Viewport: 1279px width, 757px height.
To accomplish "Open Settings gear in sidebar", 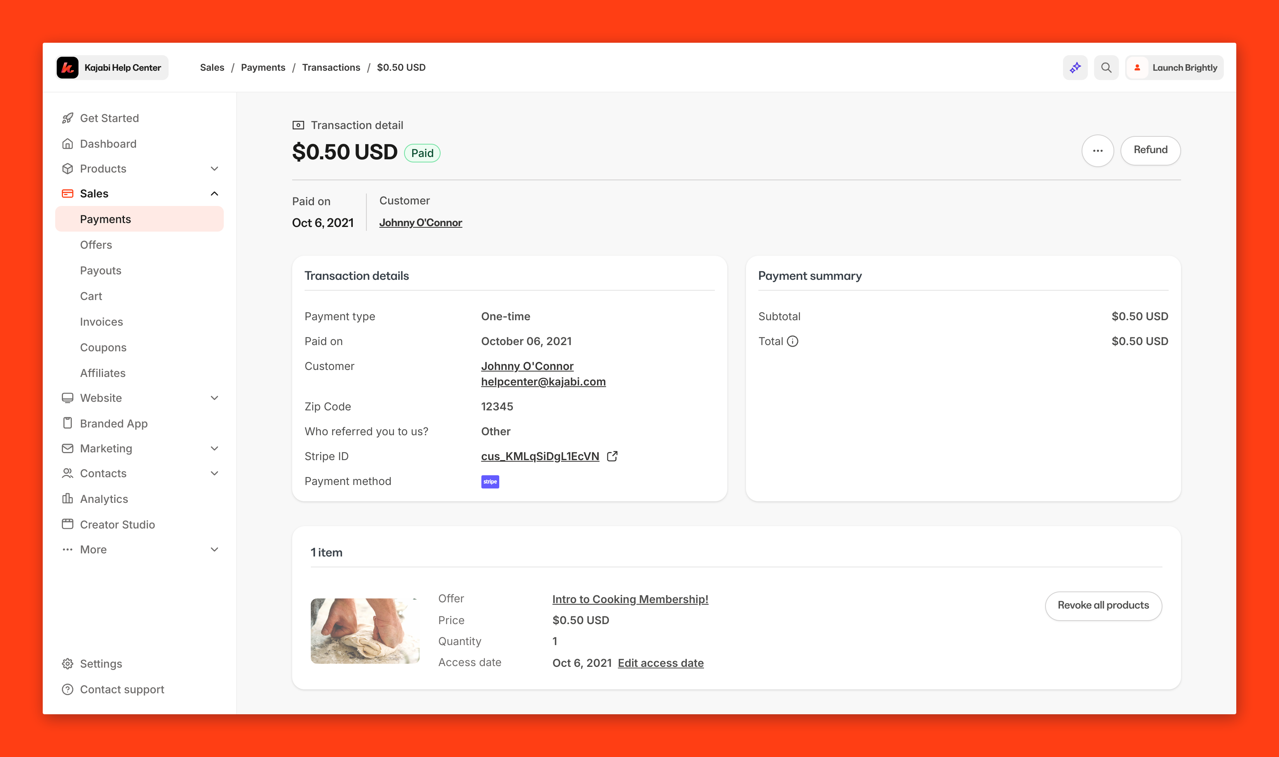I will (x=67, y=663).
